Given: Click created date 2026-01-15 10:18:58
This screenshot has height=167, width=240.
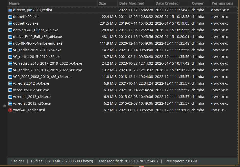Looking at the screenshot, I should (172, 17).
